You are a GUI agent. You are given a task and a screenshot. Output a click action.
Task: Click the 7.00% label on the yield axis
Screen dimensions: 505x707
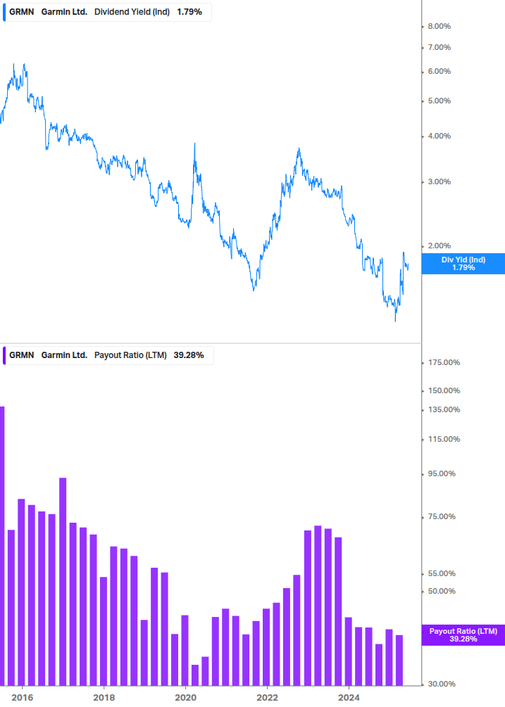tap(439, 47)
